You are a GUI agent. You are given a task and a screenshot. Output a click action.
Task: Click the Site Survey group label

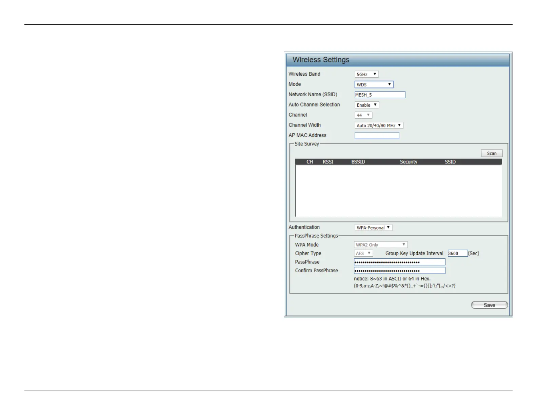tap(306, 144)
